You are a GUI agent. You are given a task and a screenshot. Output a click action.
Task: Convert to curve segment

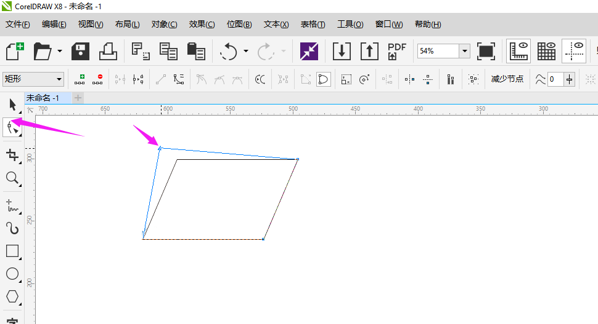point(179,79)
